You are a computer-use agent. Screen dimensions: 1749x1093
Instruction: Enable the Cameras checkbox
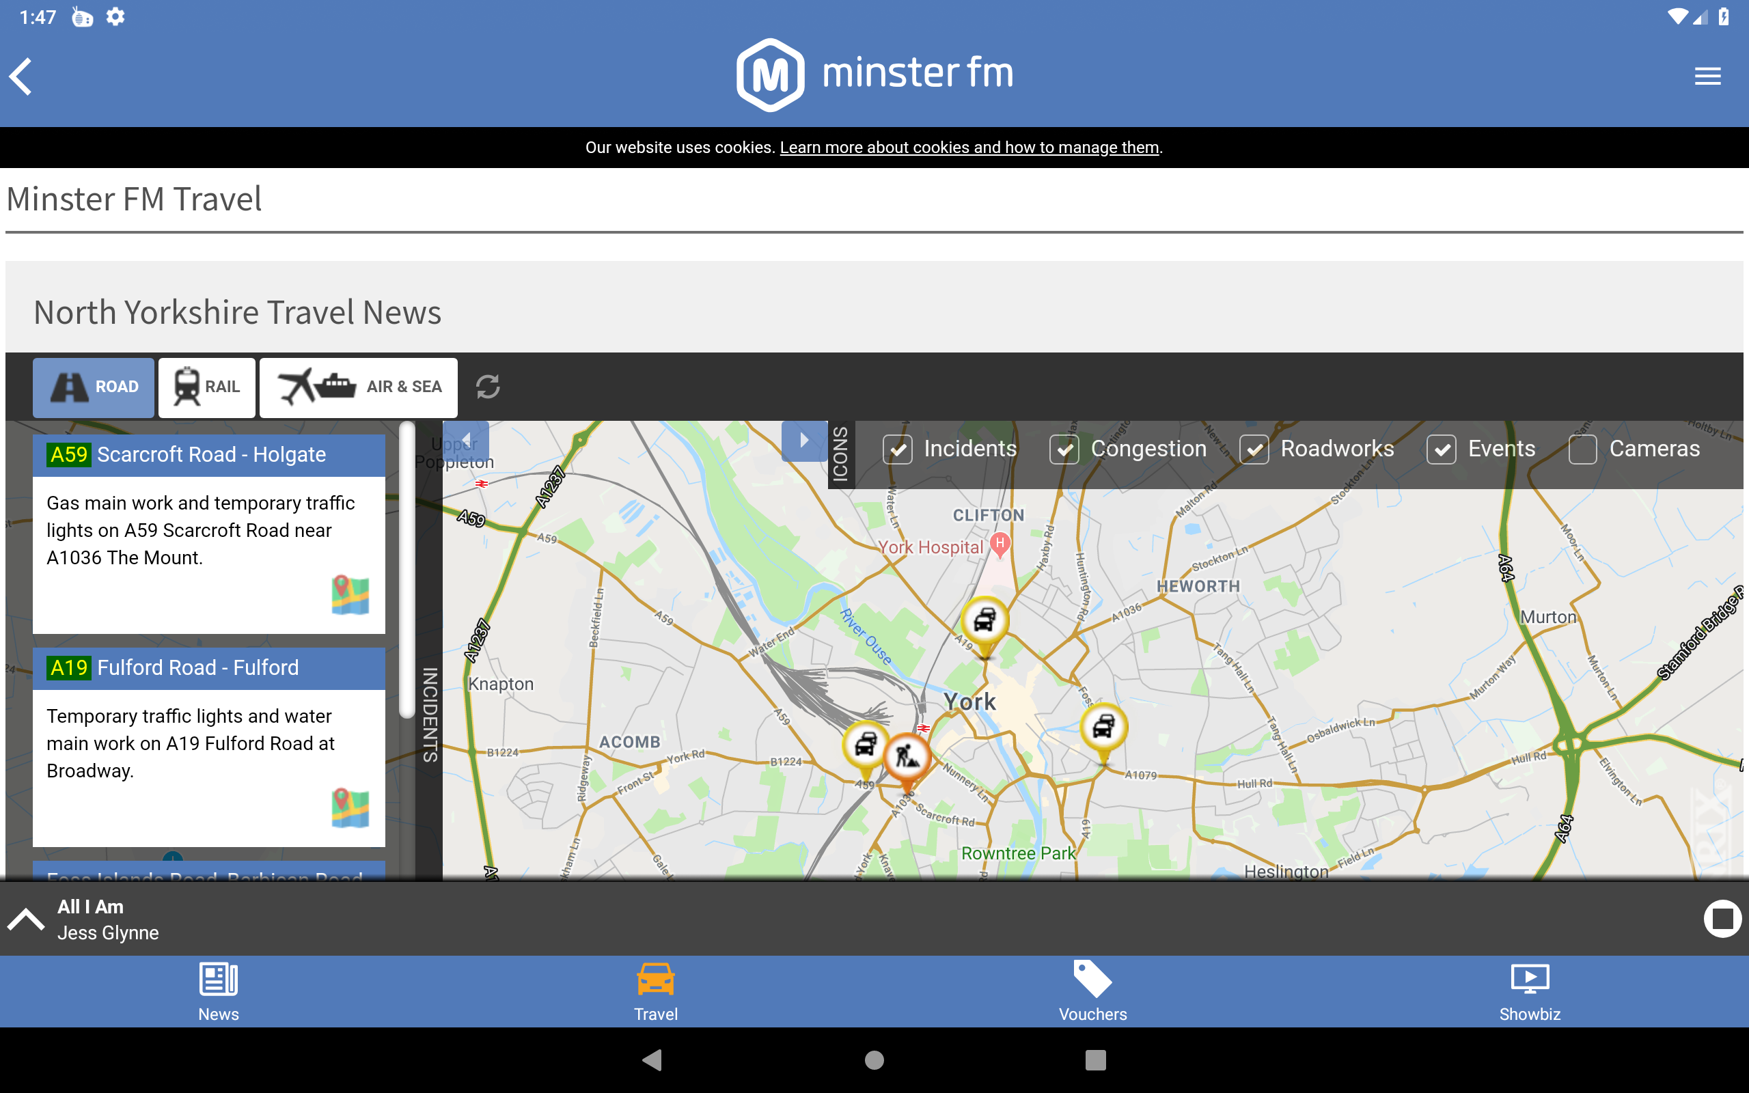[1582, 449]
